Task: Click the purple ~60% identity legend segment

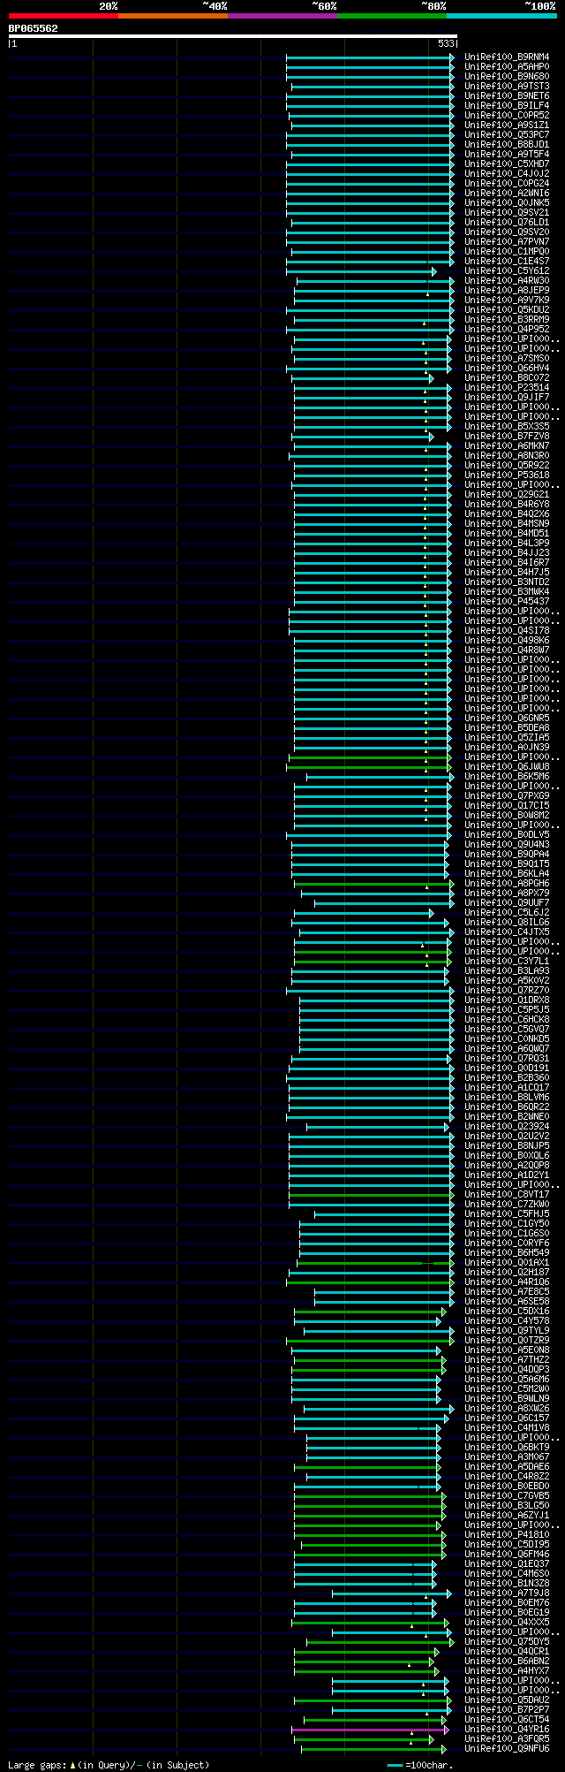Action: pyautogui.click(x=282, y=16)
